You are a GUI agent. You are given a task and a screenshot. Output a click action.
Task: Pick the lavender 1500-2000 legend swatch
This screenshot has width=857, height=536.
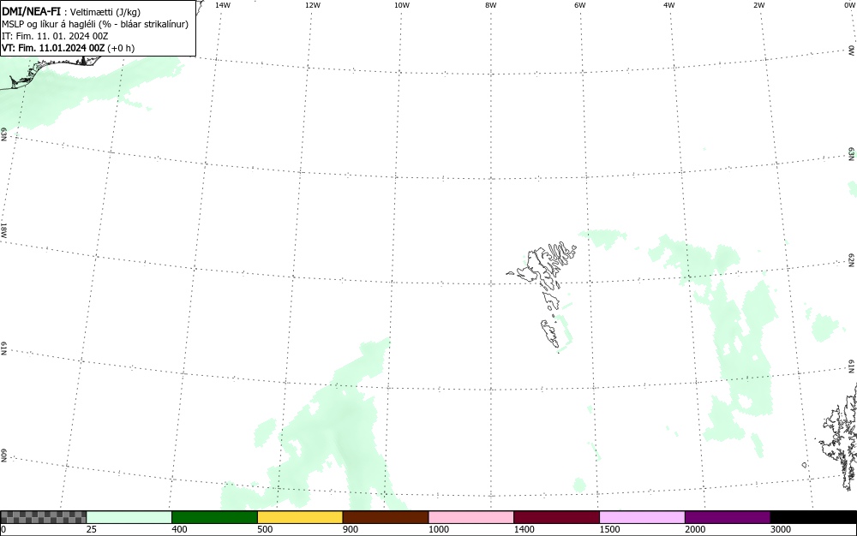(x=642, y=517)
